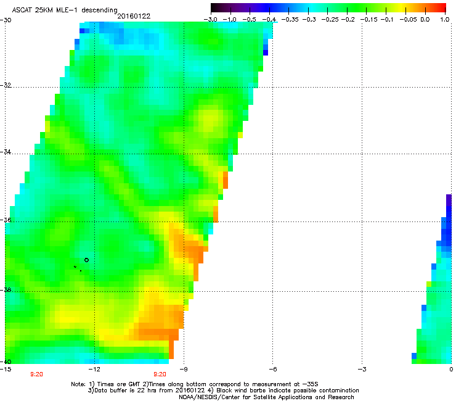456x401 pixels.
Task: Click the "ASCAT 25KM MLE-1 descending" title
Action: (65, 10)
